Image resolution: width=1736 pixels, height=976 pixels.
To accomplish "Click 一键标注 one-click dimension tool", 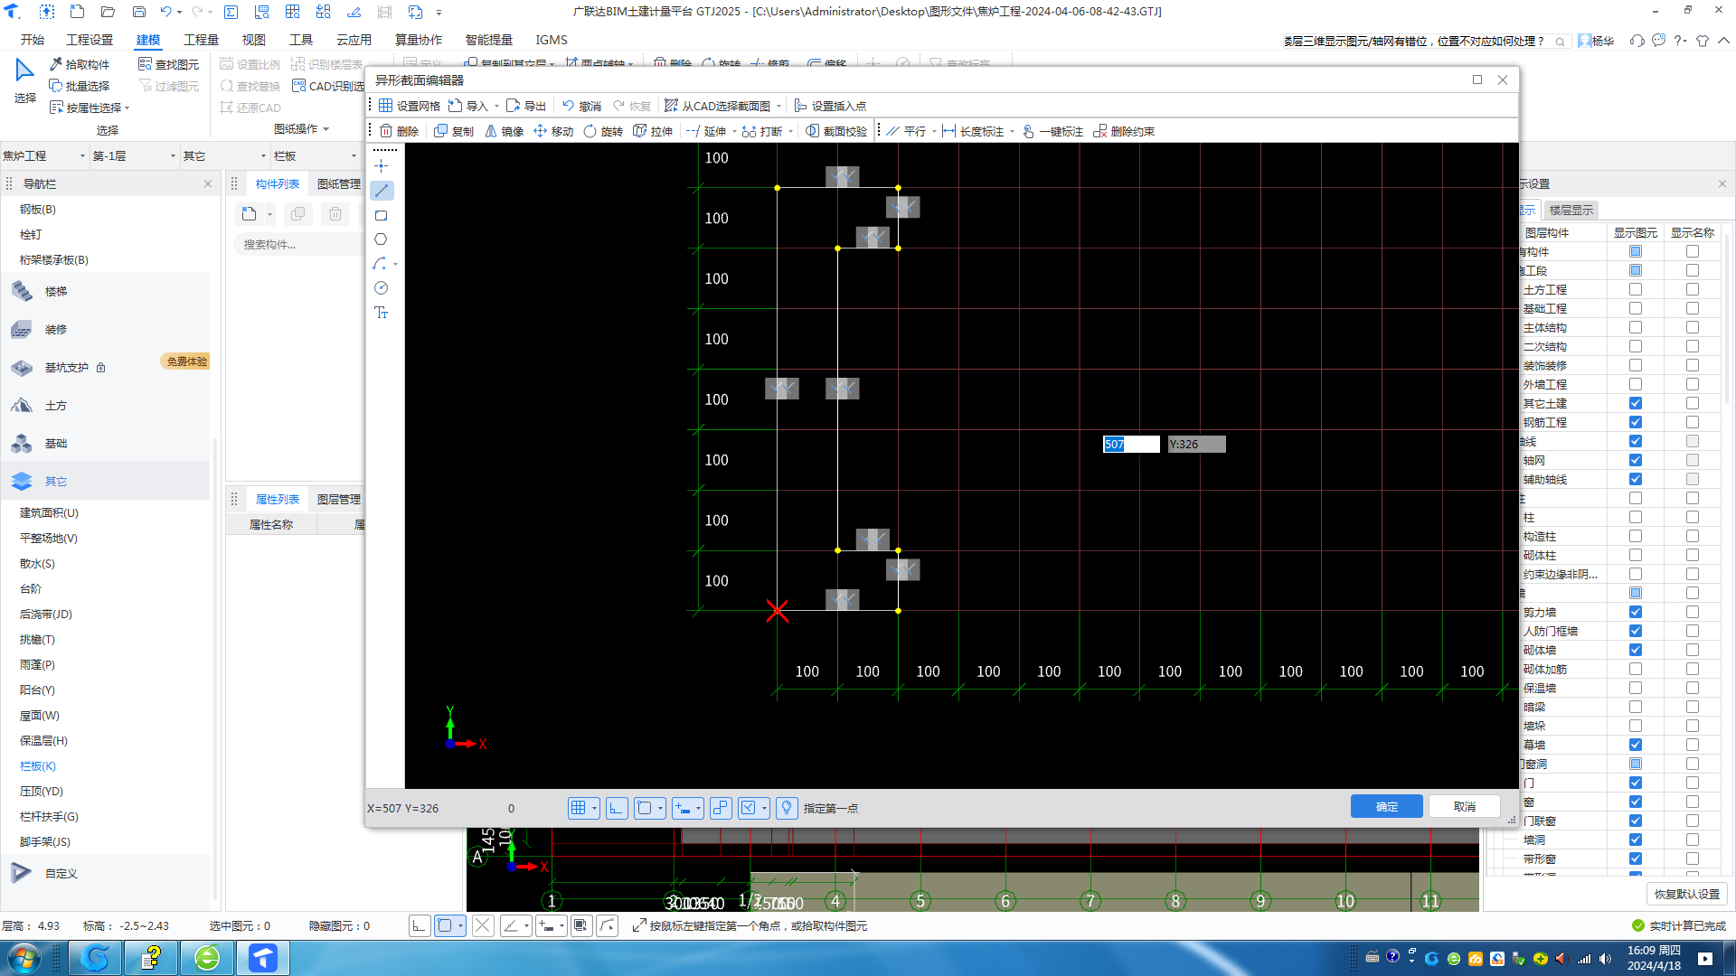I will point(1052,131).
